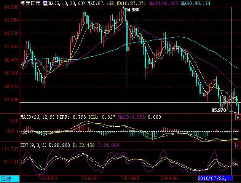The width and height of the screenshot is (241, 183).
Task: Click the 90.475 price axis label
Action: (11, 60)
